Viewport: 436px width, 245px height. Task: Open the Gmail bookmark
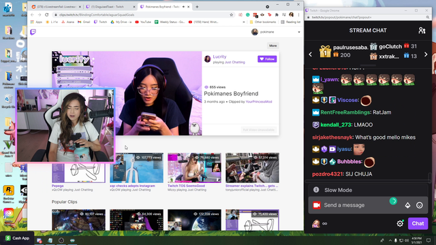point(84,22)
